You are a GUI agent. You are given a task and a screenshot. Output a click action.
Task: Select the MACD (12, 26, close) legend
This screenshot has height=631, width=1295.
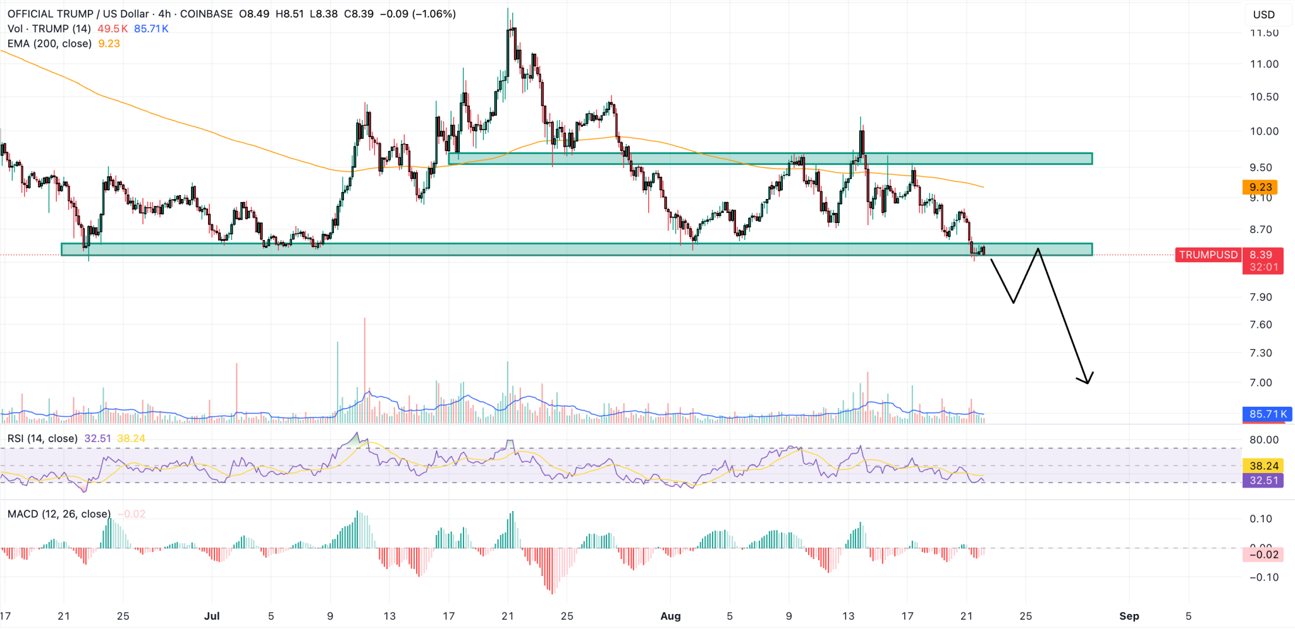click(59, 514)
